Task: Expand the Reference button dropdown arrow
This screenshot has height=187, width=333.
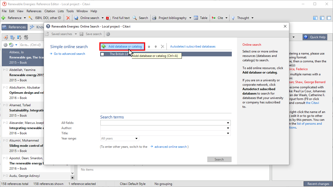Action: tap(25, 18)
